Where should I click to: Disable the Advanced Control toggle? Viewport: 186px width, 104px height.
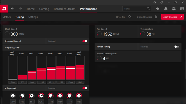85,41
